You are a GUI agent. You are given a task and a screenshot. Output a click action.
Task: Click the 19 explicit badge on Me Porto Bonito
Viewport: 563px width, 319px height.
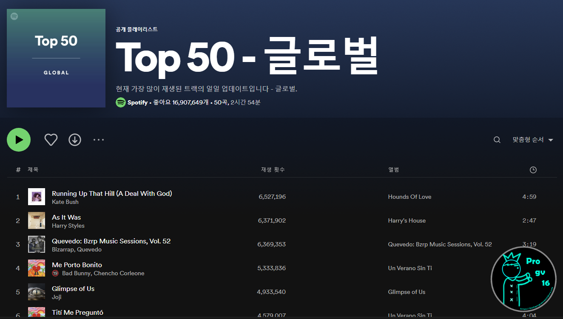[x=55, y=274]
